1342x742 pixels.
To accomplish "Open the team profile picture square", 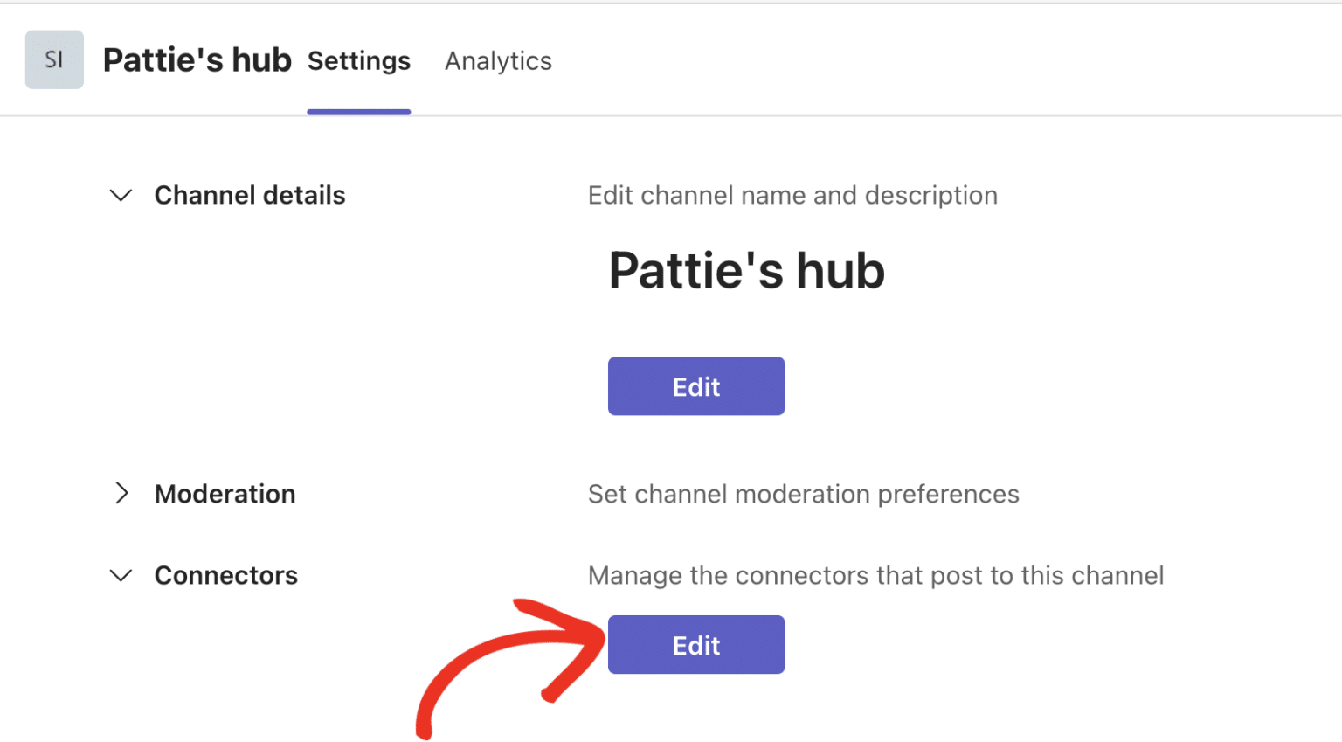I will (54, 59).
